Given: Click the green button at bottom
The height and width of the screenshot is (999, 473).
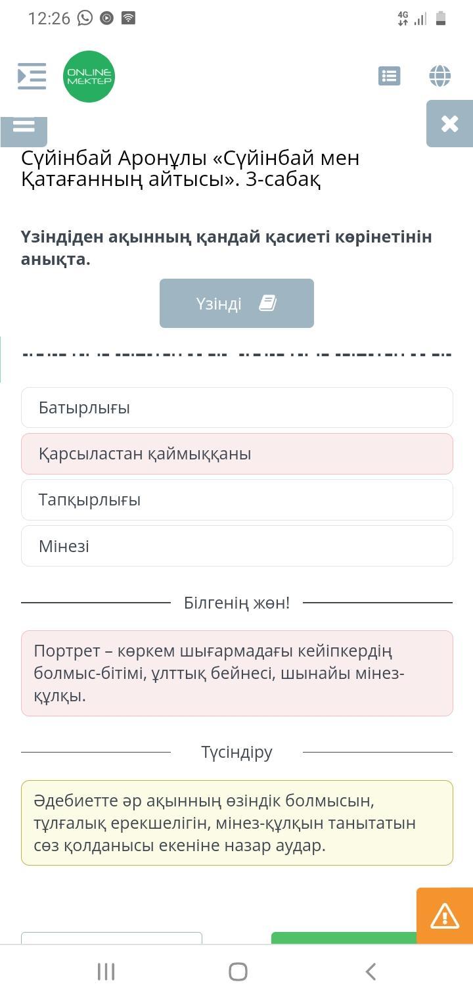Looking at the screenshot, I should click(x=342, y=938).
